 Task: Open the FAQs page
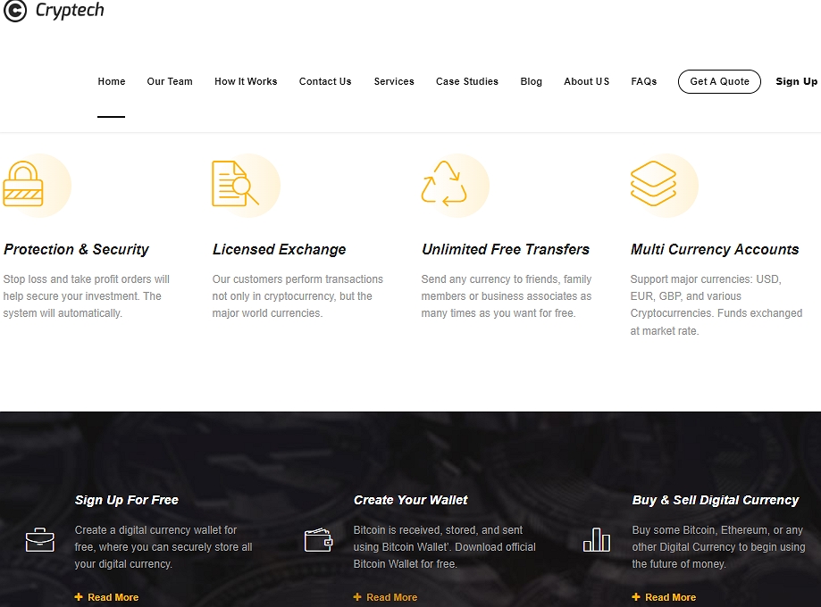(x=643, y=81)
